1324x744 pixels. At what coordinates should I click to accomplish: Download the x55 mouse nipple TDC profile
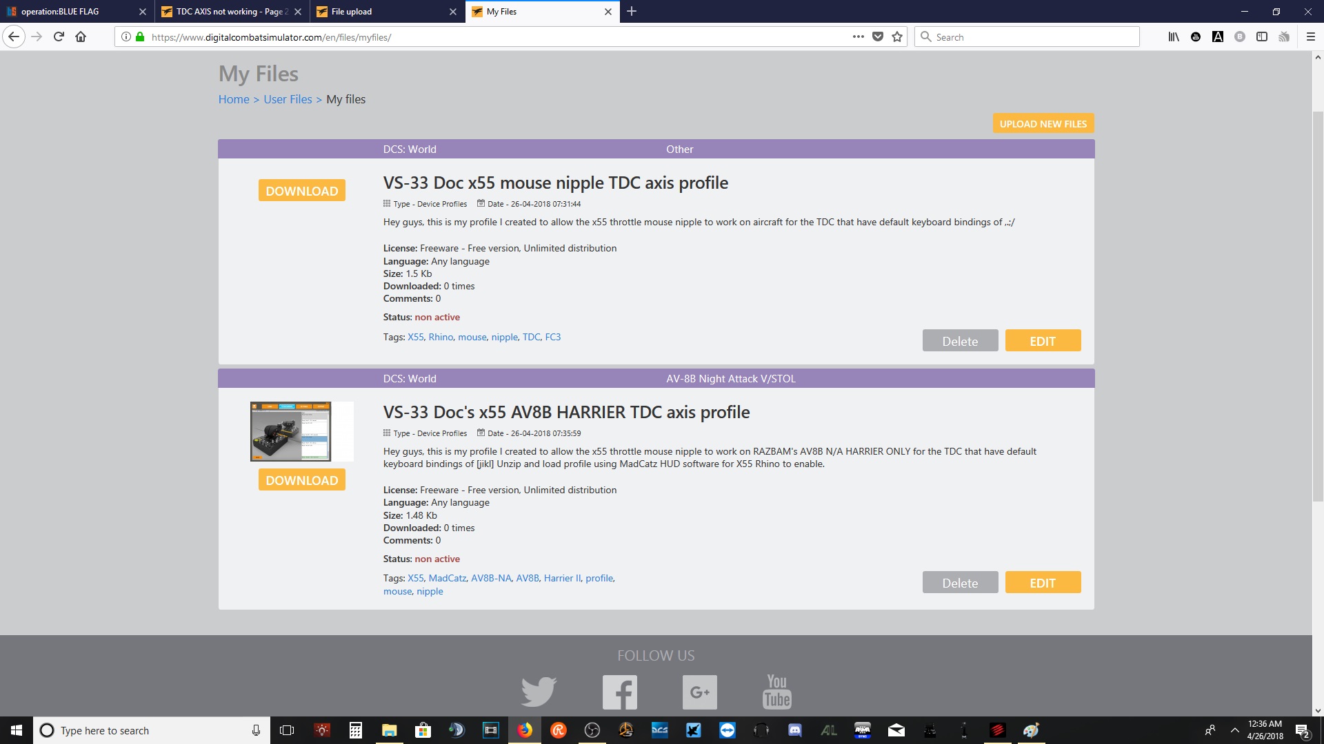click(x=302, y=191)
